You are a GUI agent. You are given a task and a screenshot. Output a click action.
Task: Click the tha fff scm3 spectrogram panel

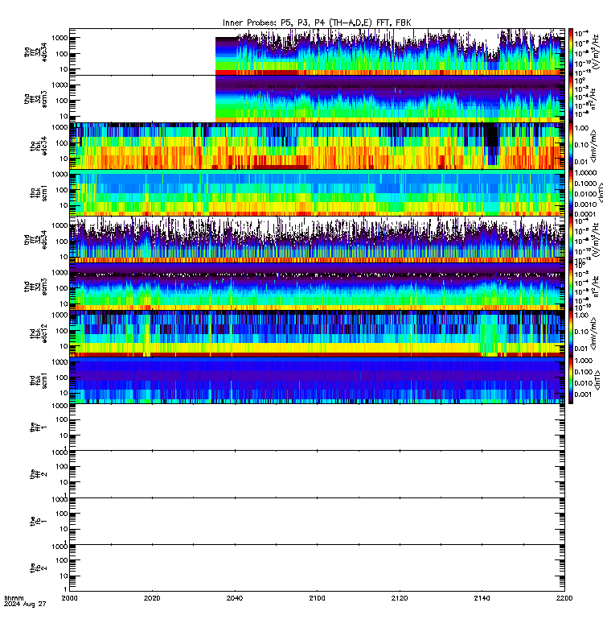(x=317, y=98)
